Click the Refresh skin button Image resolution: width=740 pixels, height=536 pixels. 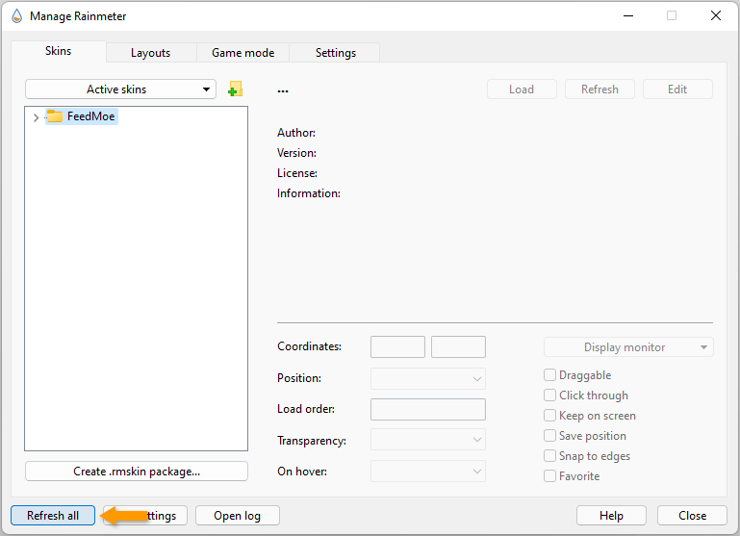pyautogui.click(x=600, y=89)
